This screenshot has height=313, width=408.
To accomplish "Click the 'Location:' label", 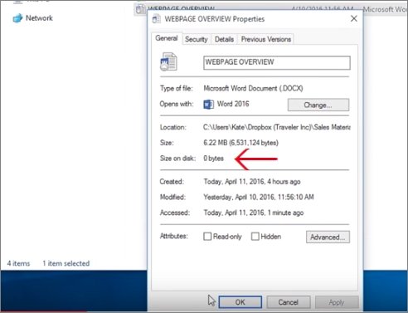I will point(173,127).
